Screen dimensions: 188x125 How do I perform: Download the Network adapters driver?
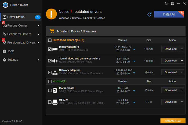click(171, 72)
